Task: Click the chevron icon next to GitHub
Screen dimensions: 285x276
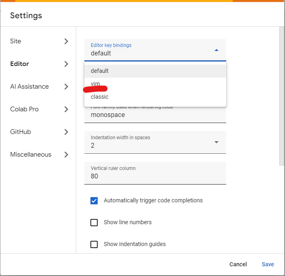Action: click(x=66, y=132)
